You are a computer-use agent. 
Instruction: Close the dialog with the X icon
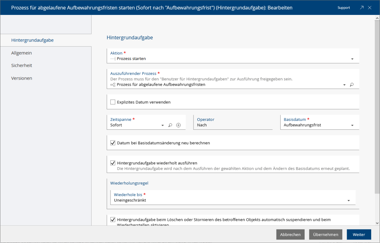click(370, 8)
